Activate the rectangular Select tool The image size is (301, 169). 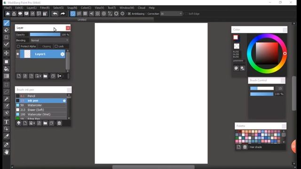6,84
